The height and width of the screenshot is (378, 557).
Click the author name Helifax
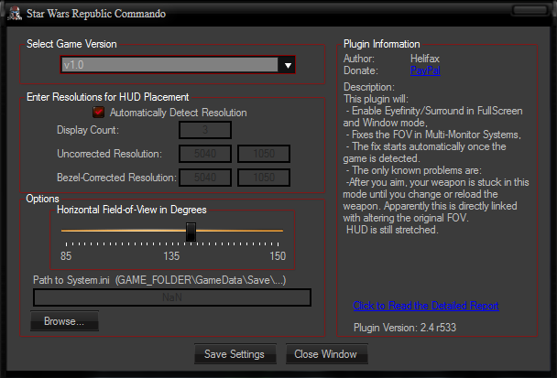coord(425,59)
